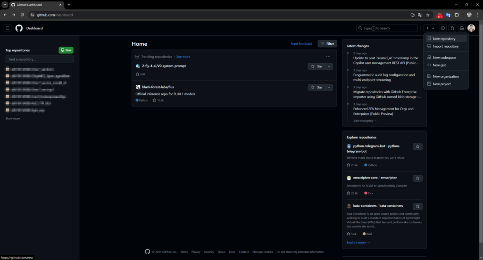Toggle the create-new dropdown caret
The height and width of the screenshot is (260, 483).
pyautogui.click(x=433, y=28)
